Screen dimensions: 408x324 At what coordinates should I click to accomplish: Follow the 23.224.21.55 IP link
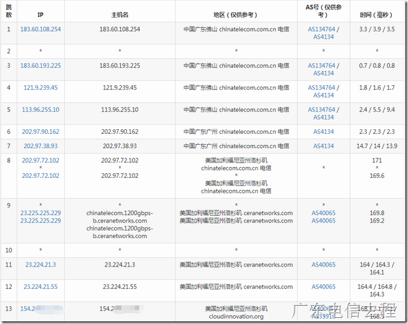tap(41, 287)
